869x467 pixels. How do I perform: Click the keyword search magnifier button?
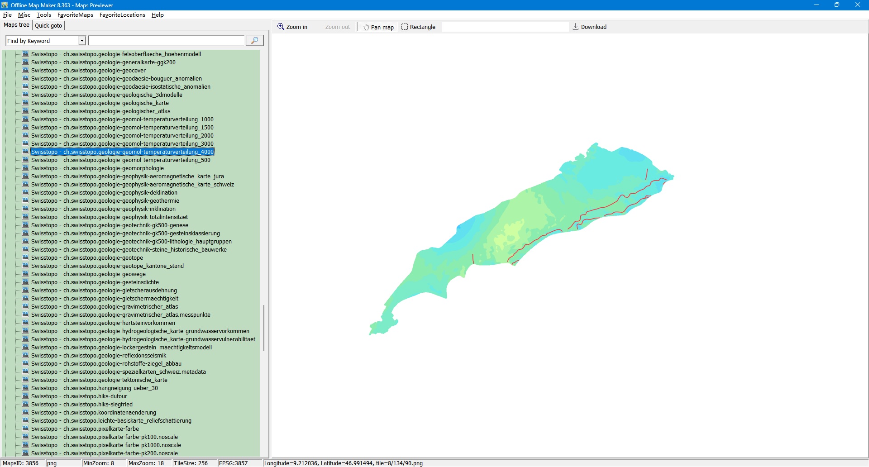pos(254,41)
